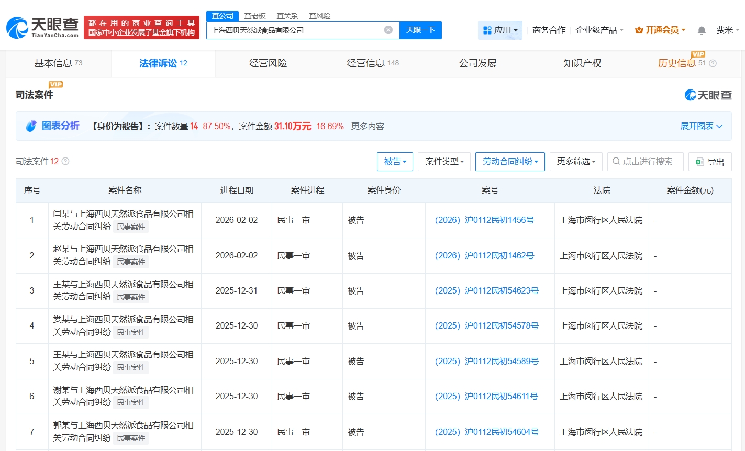Click the notification bell icon
The height and width of the screenshot is (451, 745).
coord(702,30)
